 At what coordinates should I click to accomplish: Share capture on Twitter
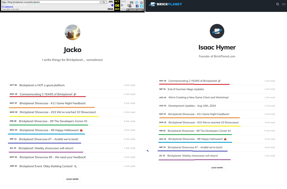141,6
